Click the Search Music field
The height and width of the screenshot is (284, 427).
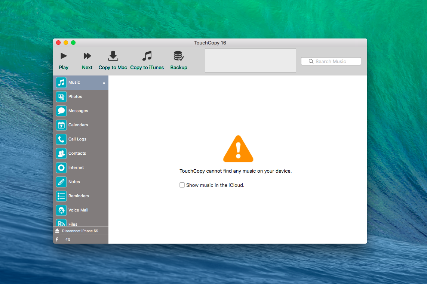click(x=331, y=61)
